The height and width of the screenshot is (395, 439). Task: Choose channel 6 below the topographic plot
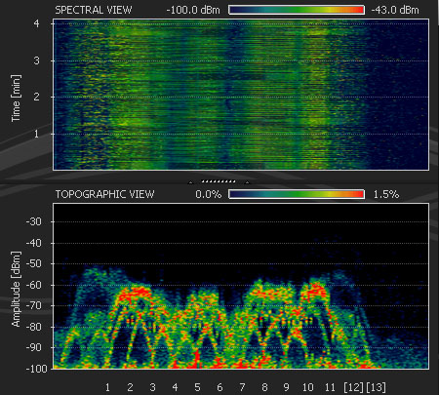tap(219, 387)
